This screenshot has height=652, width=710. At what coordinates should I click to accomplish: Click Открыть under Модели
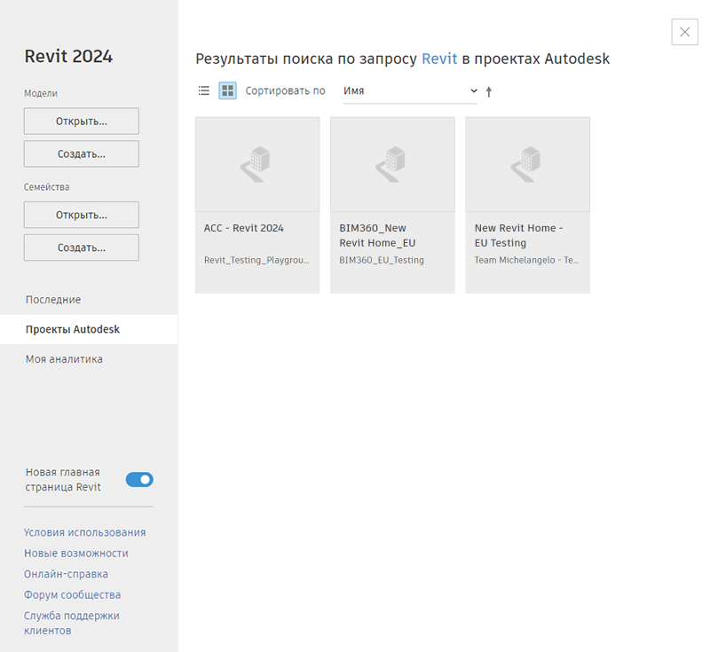[82, 122]
